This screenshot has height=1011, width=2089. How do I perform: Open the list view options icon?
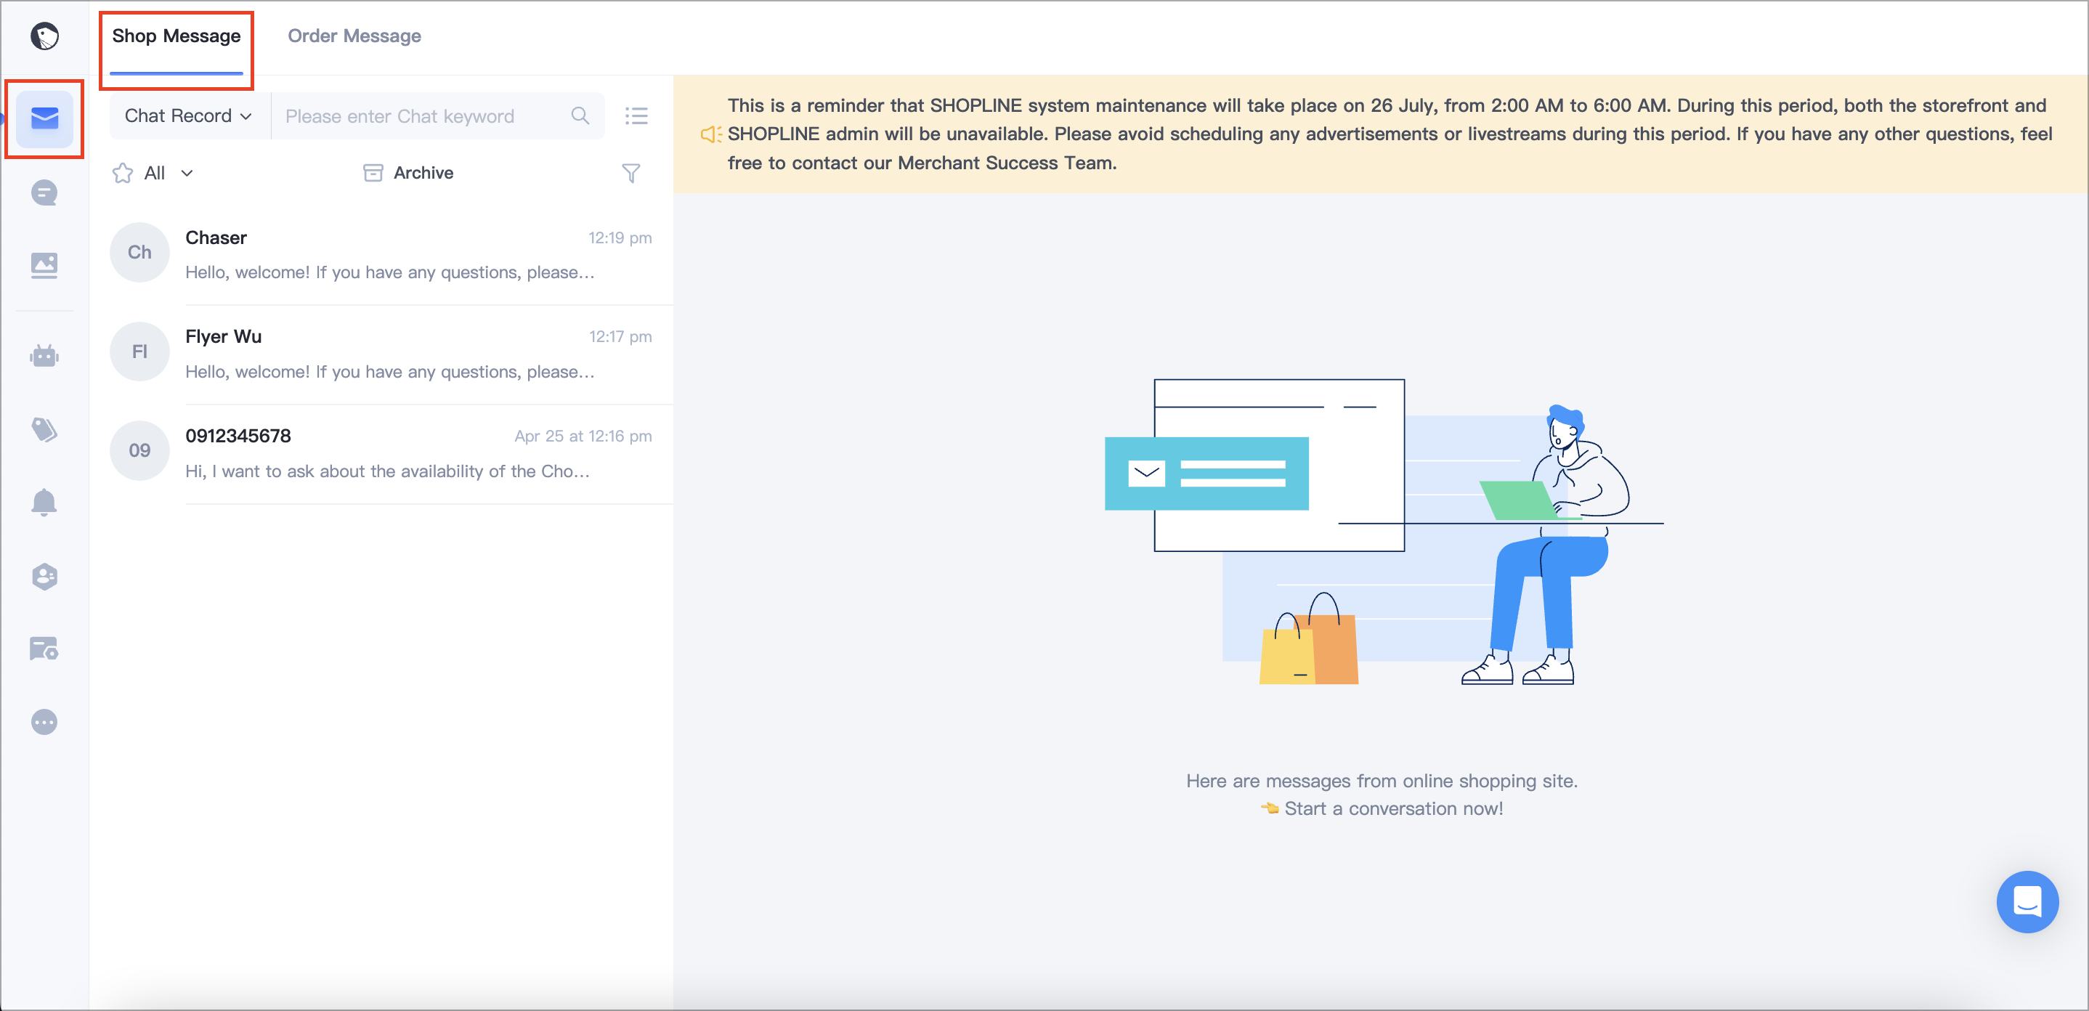[x=636, y=116]
